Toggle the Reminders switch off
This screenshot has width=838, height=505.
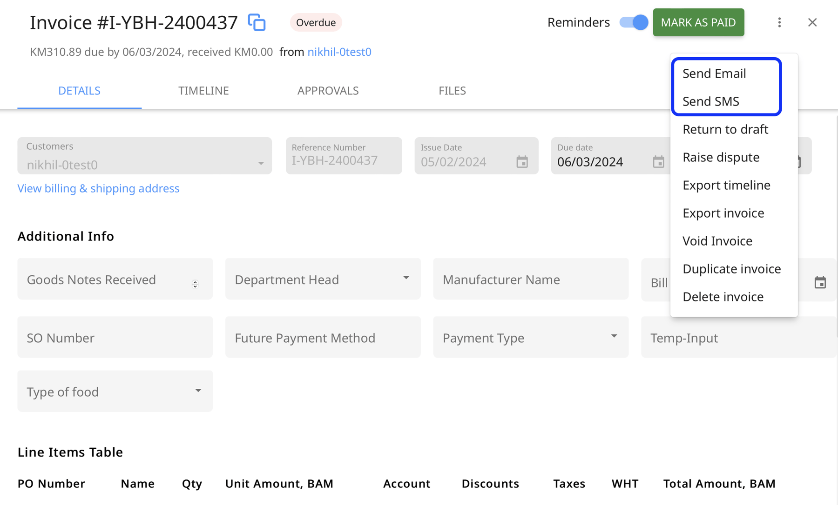pos(633,22)
